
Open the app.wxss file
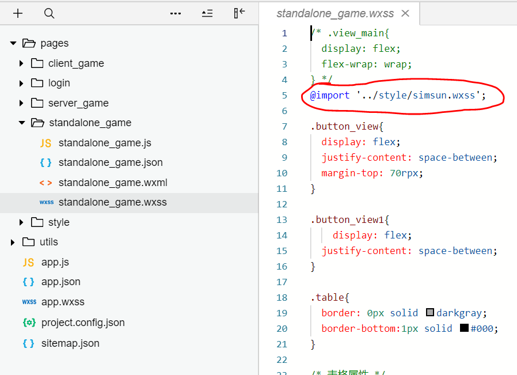point(63,302)
